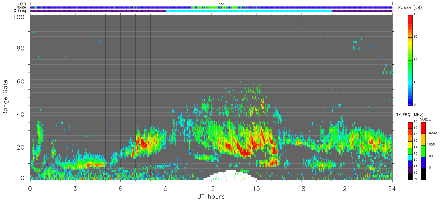Click the 9 label on TX frequency legend
The image size is (441, 204).
pyautogui.click(x=416, y=179)
